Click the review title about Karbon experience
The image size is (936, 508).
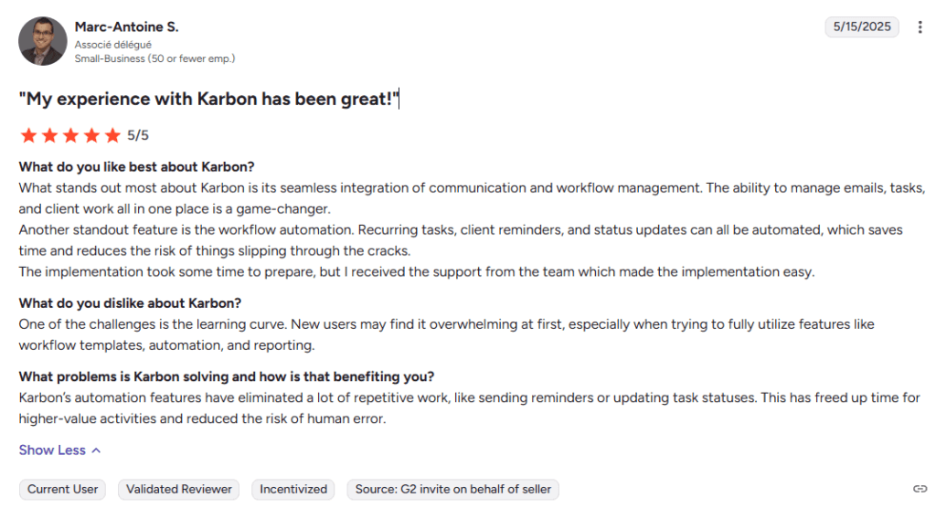coord(208,99)
